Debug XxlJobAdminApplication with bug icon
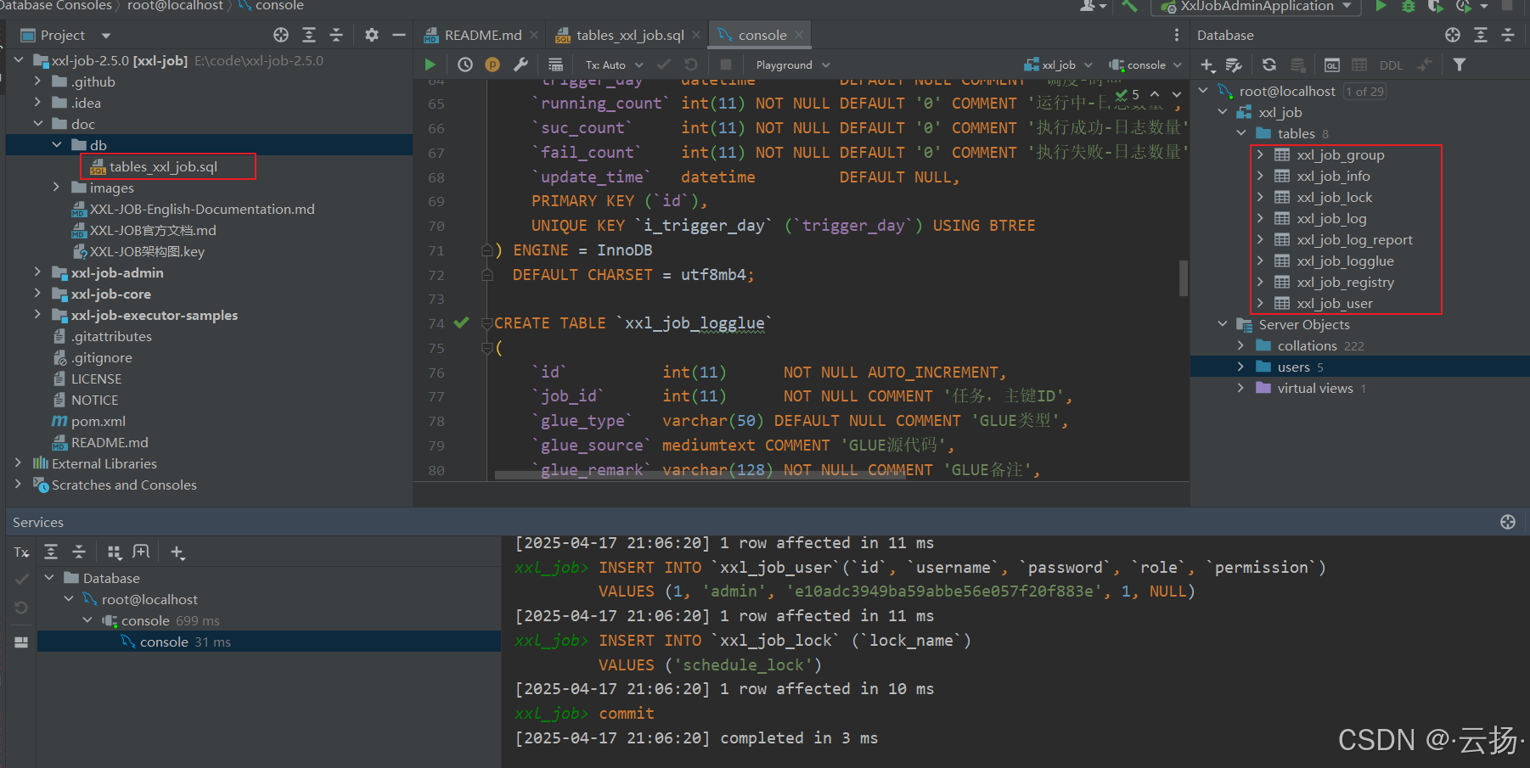 [1409, 6]
